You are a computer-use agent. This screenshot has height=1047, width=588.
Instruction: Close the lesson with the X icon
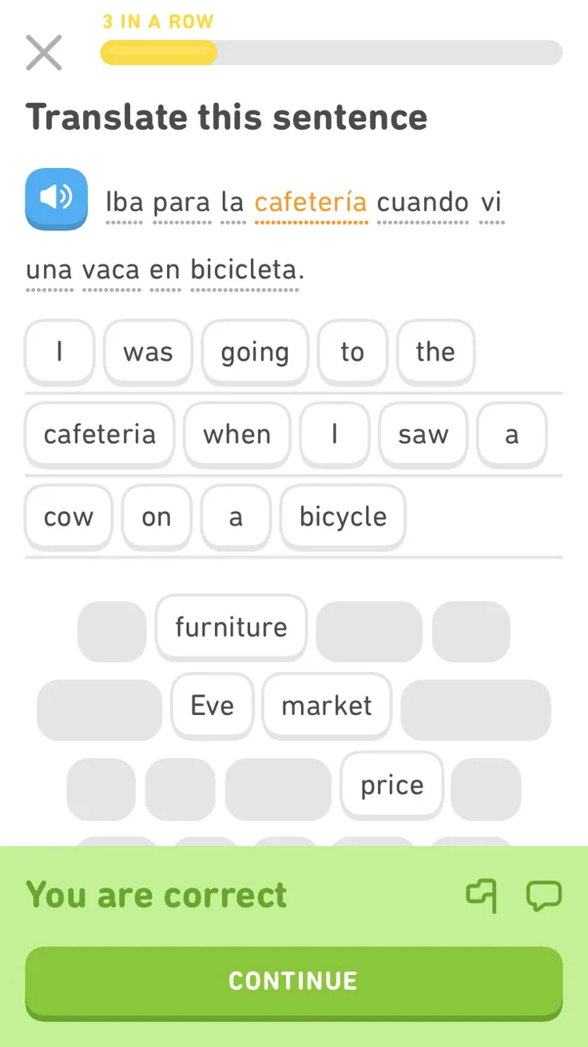coord(44,53)
